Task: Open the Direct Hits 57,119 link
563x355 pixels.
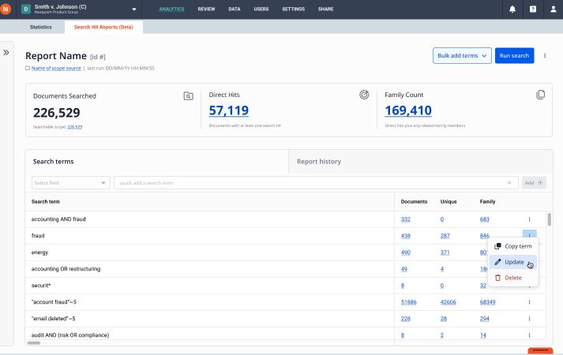Action: pyautogui.click(x=229, y=110)
